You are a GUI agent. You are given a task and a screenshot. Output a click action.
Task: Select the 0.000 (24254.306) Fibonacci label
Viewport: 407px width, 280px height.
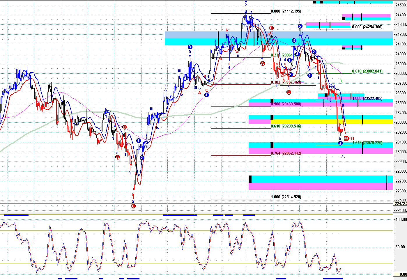(367, 27)
